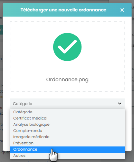Click the green checkmark upload icon
Image resolution: width=134 pixels, height=162 pixels.
pos(67,47)
